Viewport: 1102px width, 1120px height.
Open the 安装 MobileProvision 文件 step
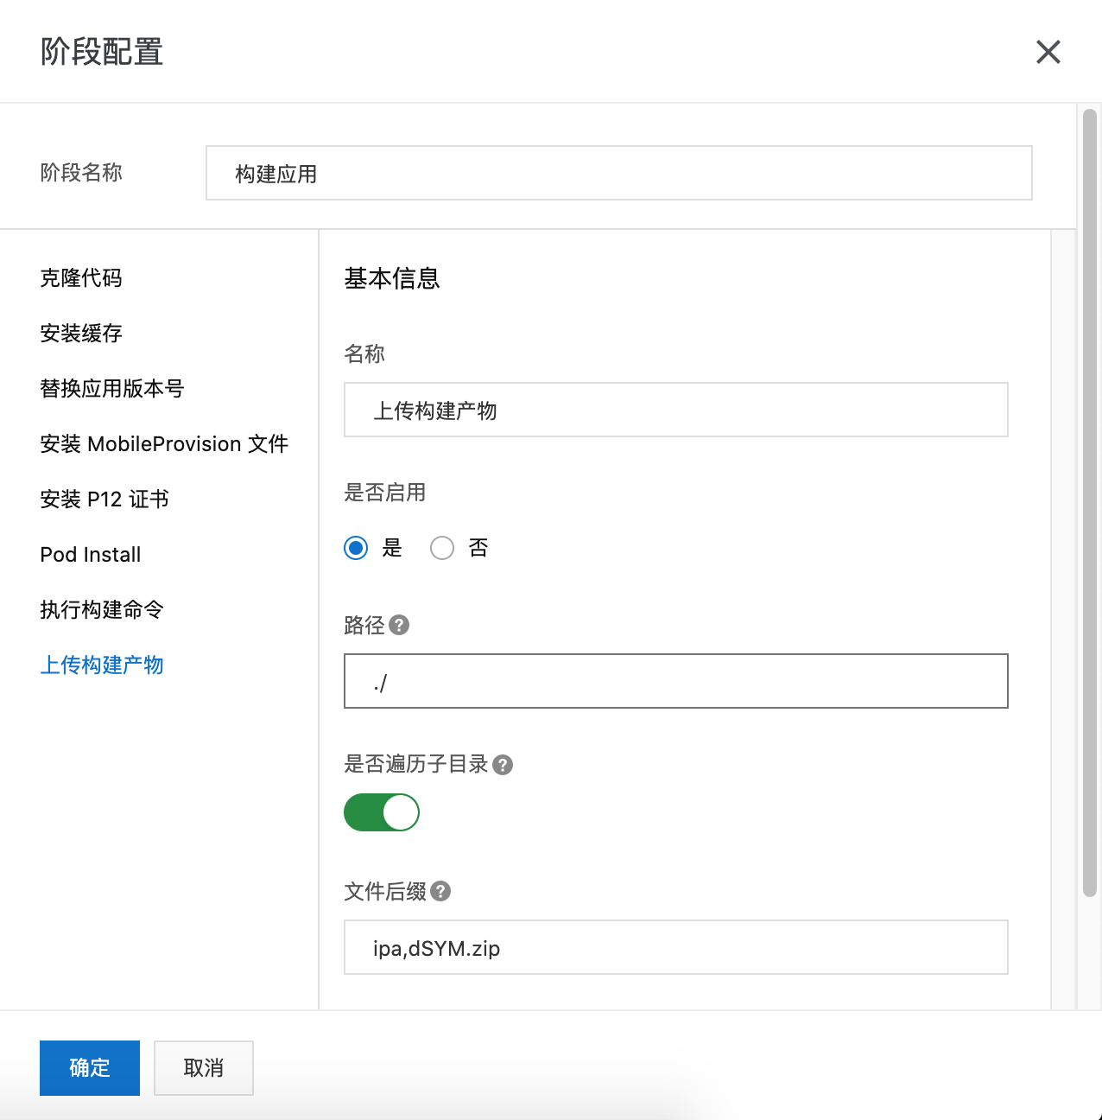[x=164, y=444]
